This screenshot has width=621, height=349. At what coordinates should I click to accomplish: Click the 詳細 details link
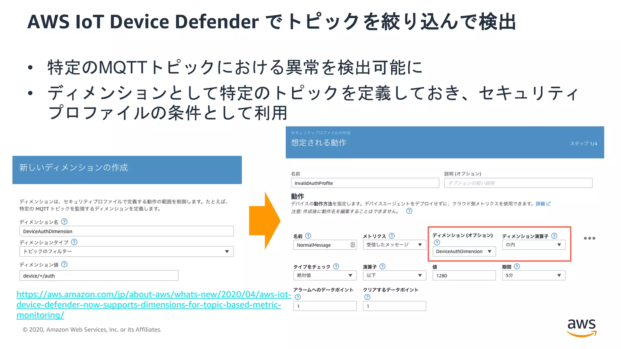coord(540,204)
